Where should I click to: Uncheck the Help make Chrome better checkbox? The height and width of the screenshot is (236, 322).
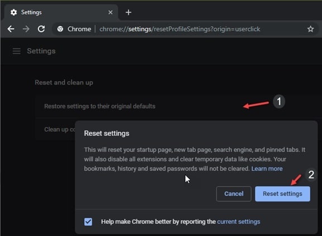pos(88,222)
